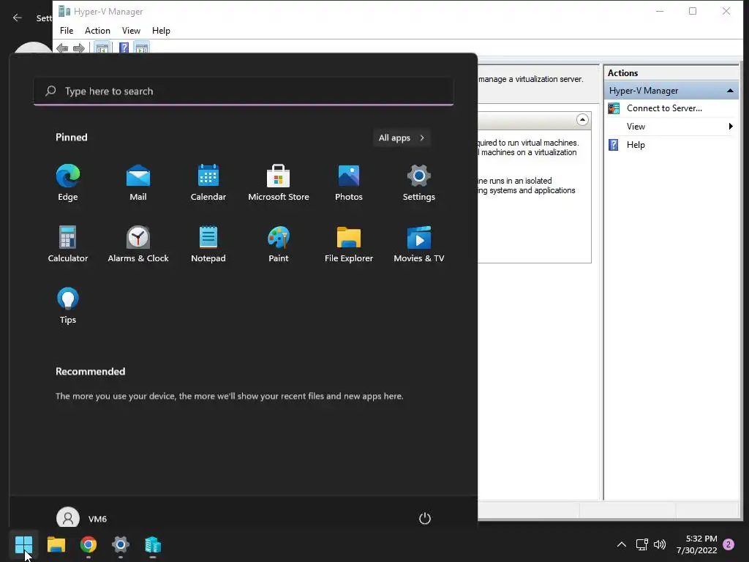Open File Explorer from the taskbar
Screen dimensions: 749x562
[56, 544]
